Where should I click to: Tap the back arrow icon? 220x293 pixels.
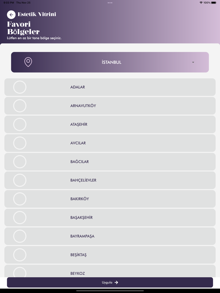(11, 14)
